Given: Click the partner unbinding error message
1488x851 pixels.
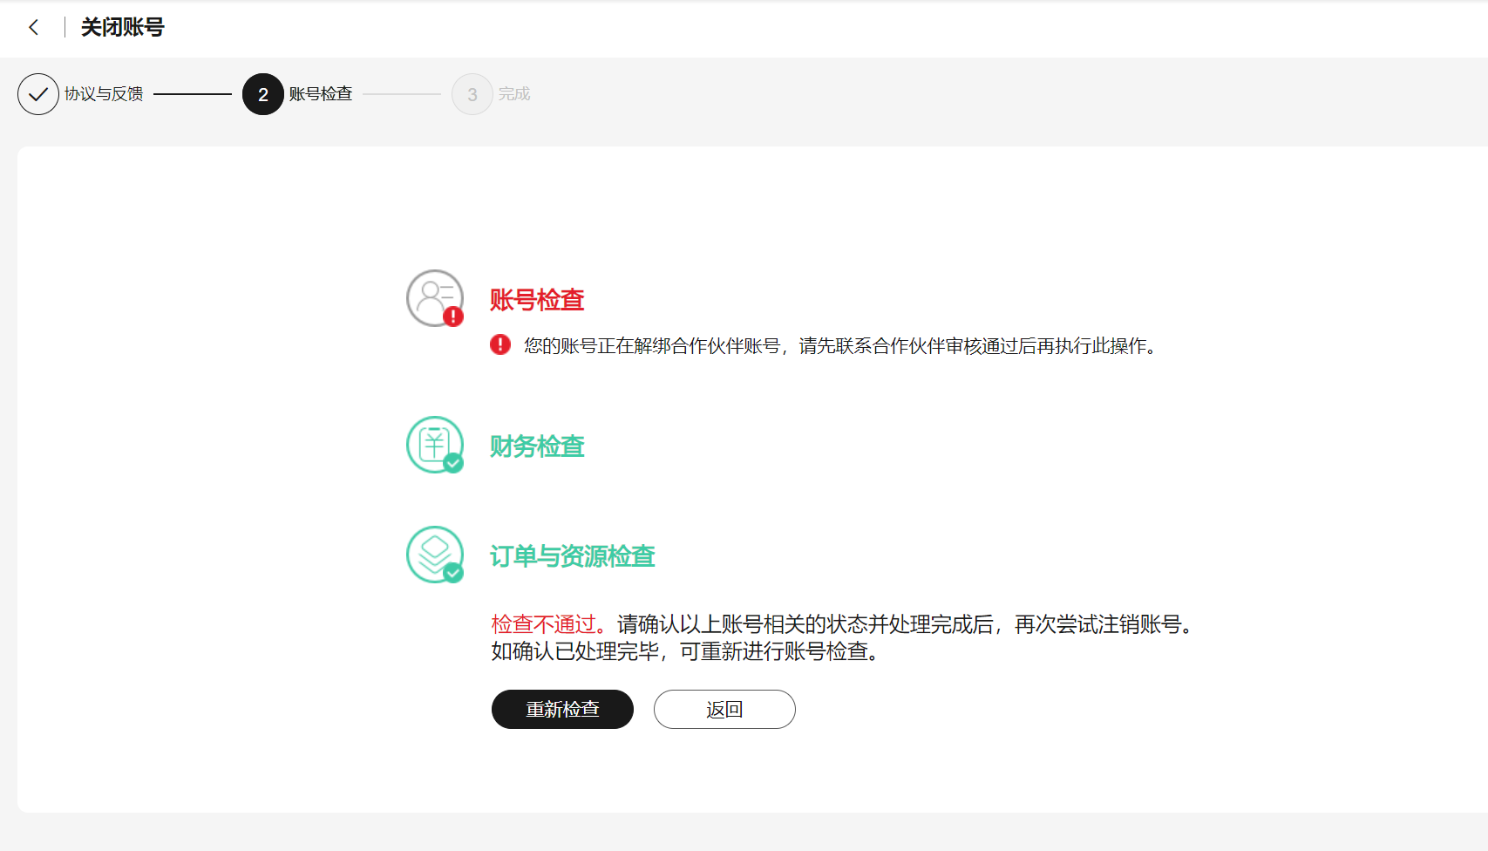Looking at the screenshot, I should 839,346.
